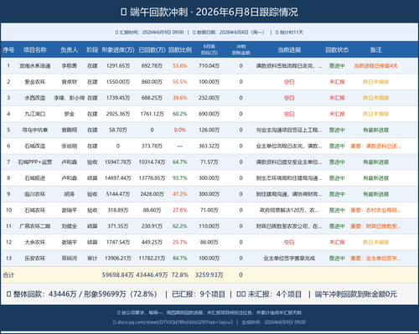Click the 64.7% ratio in row 7

(180, 162)
